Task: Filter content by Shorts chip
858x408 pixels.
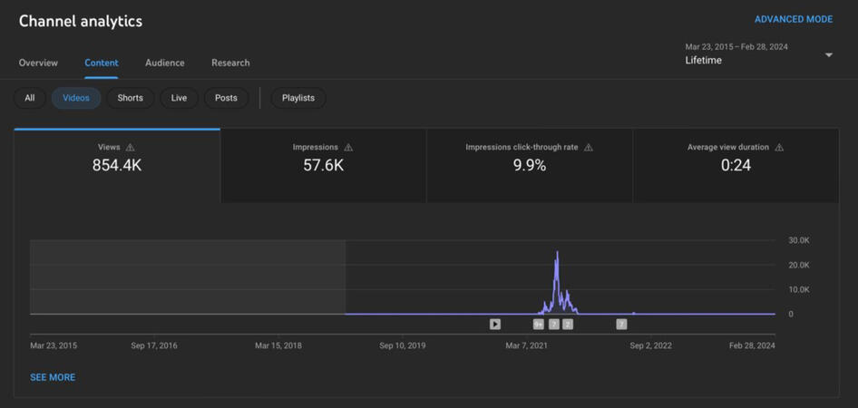Action: [130, 98]
